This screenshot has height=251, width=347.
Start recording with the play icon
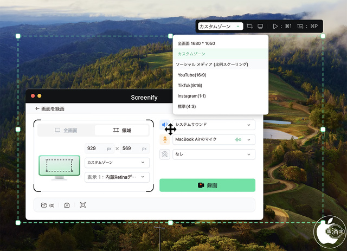[275, 26]
